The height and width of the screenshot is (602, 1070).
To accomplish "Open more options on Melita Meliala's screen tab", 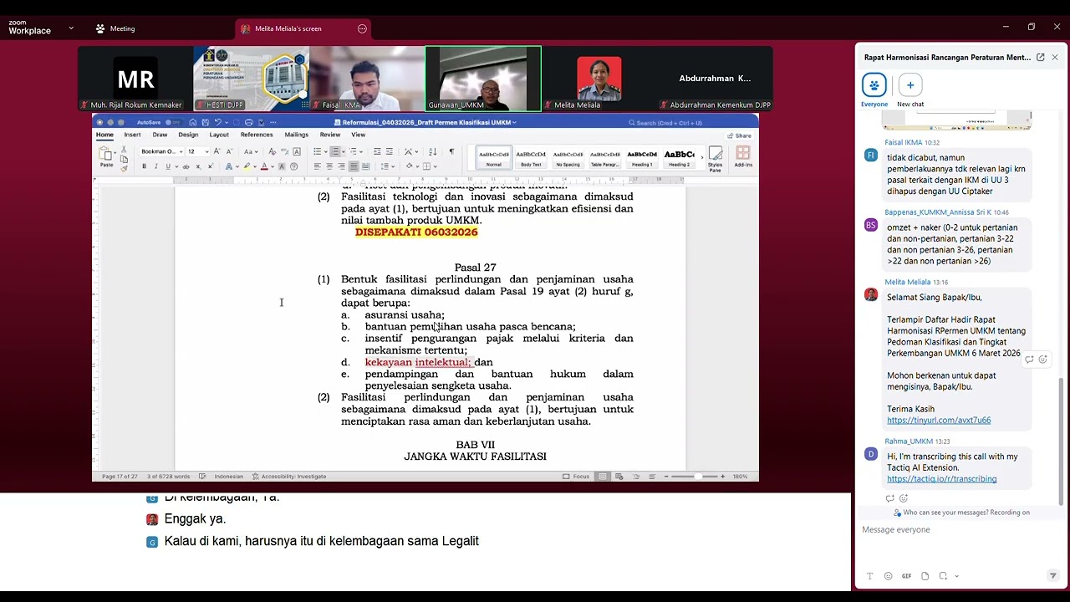I will pyautogui.click(x=362, y=28).
